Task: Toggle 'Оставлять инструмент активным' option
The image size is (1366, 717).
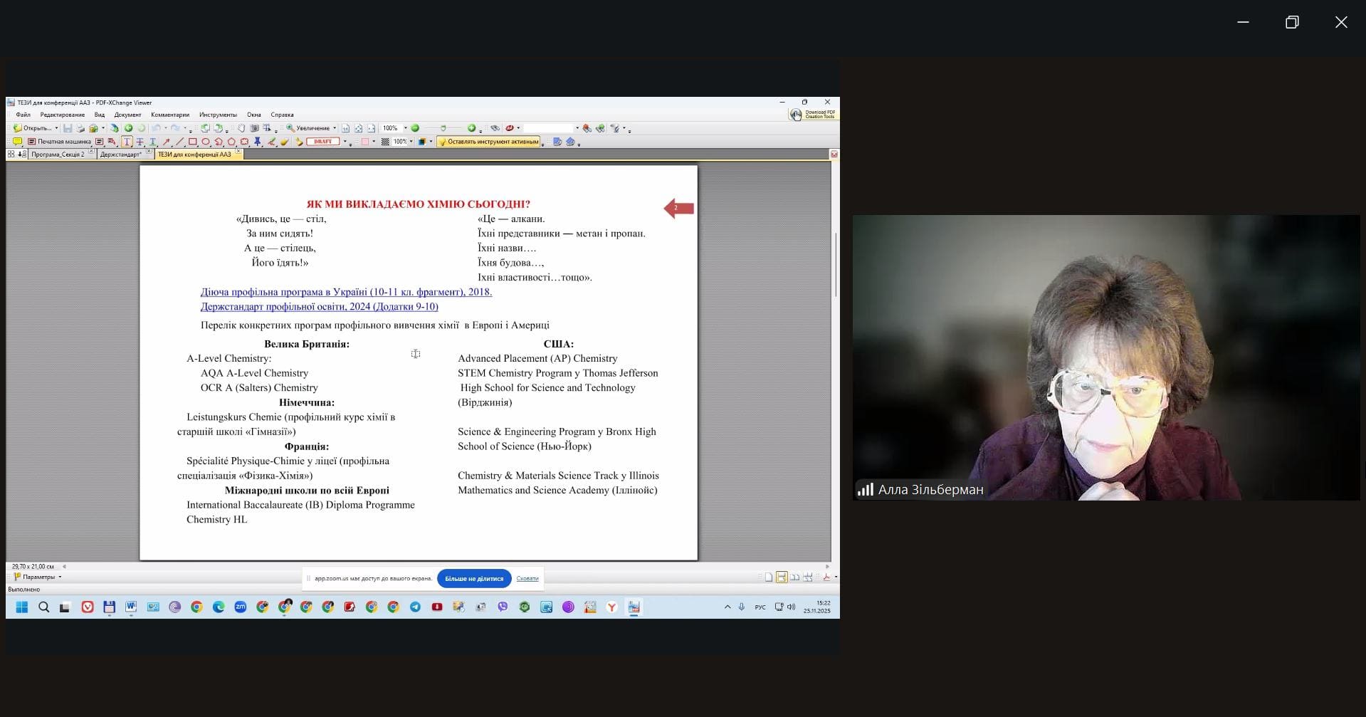Action: [488, 142]
